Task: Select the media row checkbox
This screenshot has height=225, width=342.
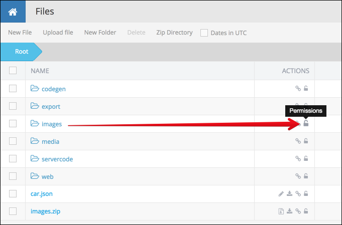Action: [x=13, y=141]
